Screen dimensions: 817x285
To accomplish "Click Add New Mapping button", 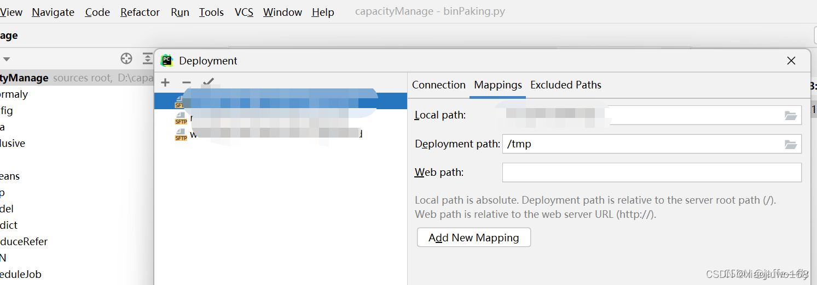I will [474, 238].
